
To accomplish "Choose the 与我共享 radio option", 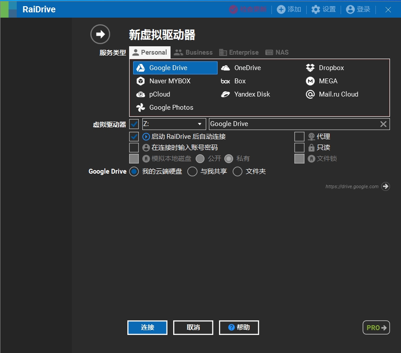I will (192, 171).
